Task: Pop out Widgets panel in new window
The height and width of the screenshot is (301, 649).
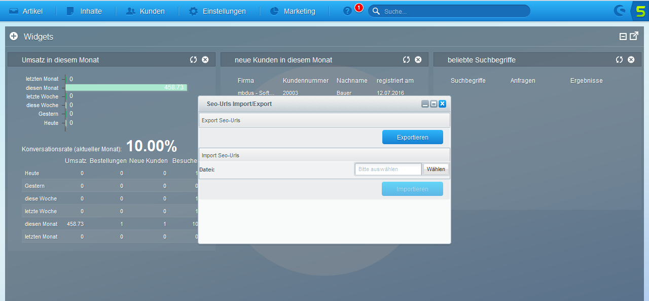Action: (x=634, y=36)
